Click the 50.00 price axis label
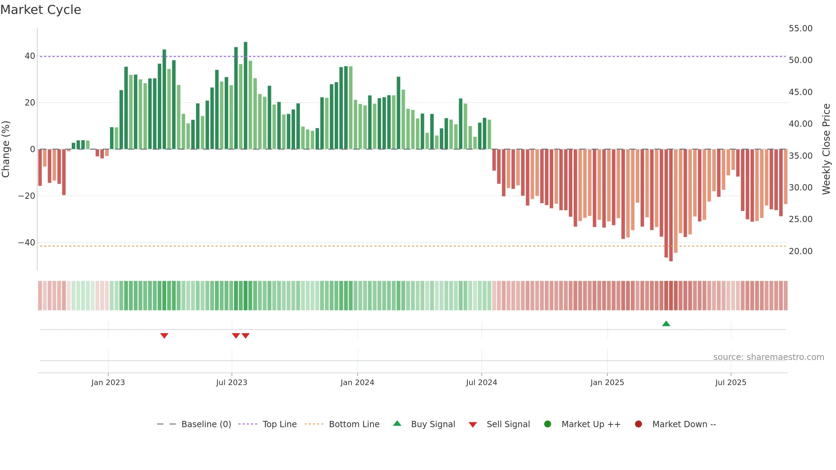Image resolution: width=836 pixels, height=470 pixels. click(800, 60)
